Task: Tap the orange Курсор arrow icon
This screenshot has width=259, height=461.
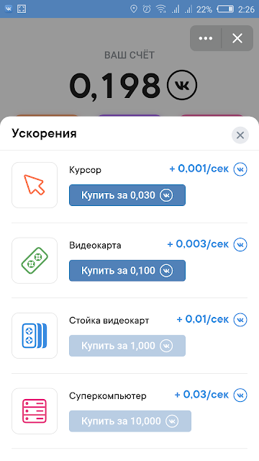Action: pyautogui.click(x=35, y=185)
